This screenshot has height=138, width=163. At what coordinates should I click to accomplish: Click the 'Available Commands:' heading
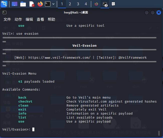tap(21, 90)
